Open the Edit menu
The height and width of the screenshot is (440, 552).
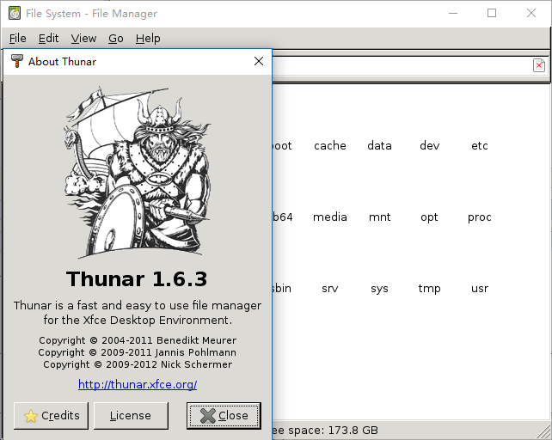tap(48, 39)
